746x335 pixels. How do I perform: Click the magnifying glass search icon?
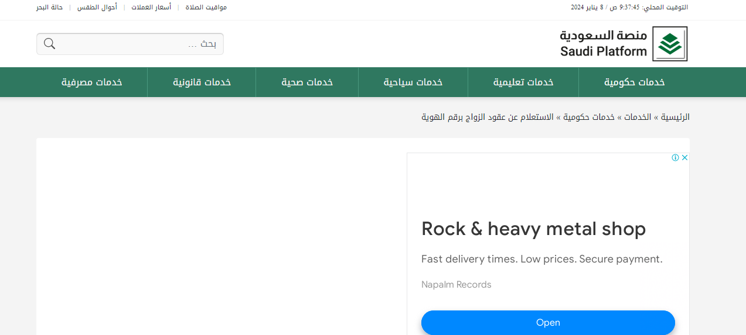point(49,44)
